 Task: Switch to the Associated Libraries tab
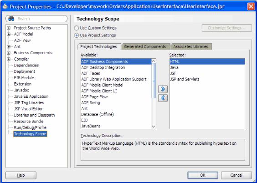click(x=191, y=46)
